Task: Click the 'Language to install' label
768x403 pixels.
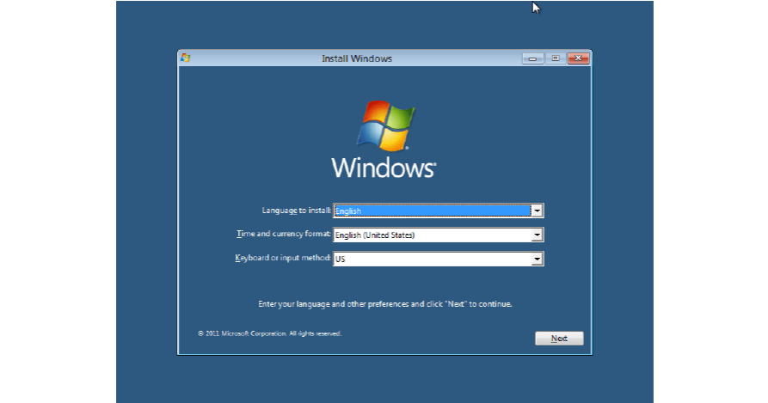Action: [296, 211]
